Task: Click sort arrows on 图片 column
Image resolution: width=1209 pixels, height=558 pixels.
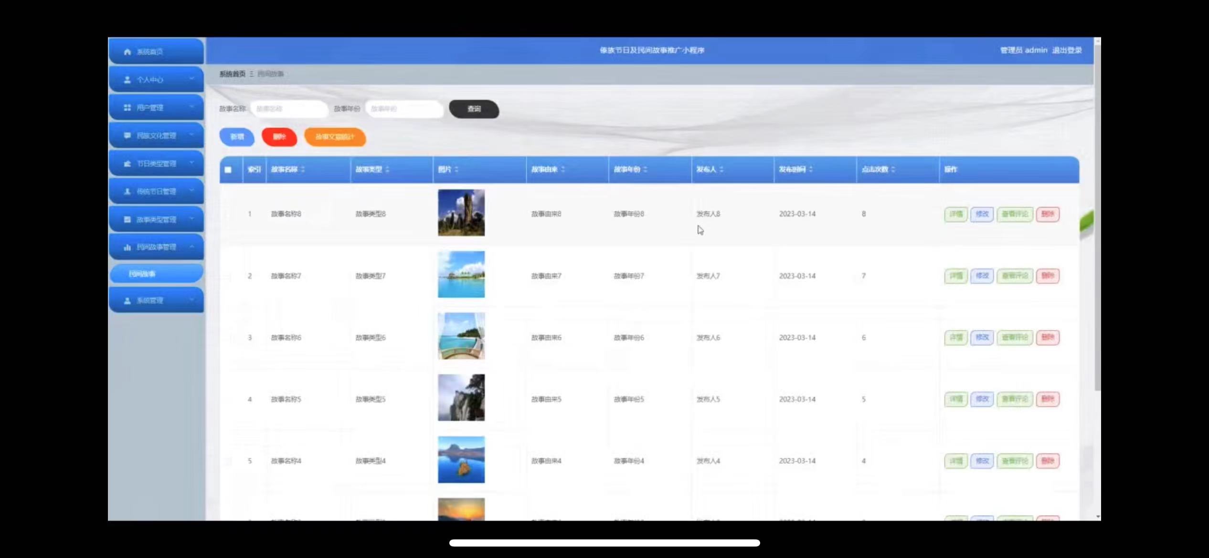Action: 456,169
